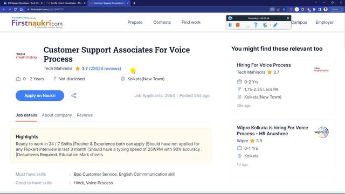This screenshot has width=345, height=194.
Task: Click the browser Update button
Action: click(x=336, y=10)
